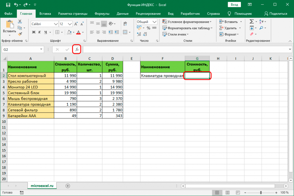Open Find and Select magnifier

click(x=261, y=28)
